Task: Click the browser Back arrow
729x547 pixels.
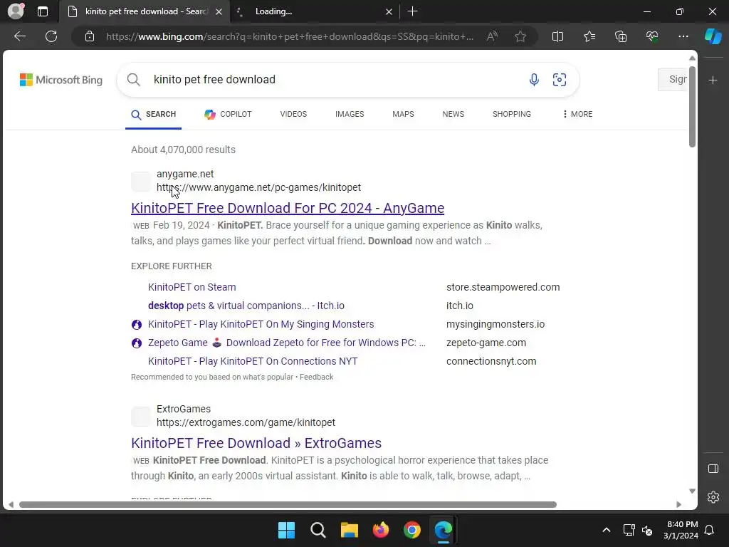Action: (20, 36)
